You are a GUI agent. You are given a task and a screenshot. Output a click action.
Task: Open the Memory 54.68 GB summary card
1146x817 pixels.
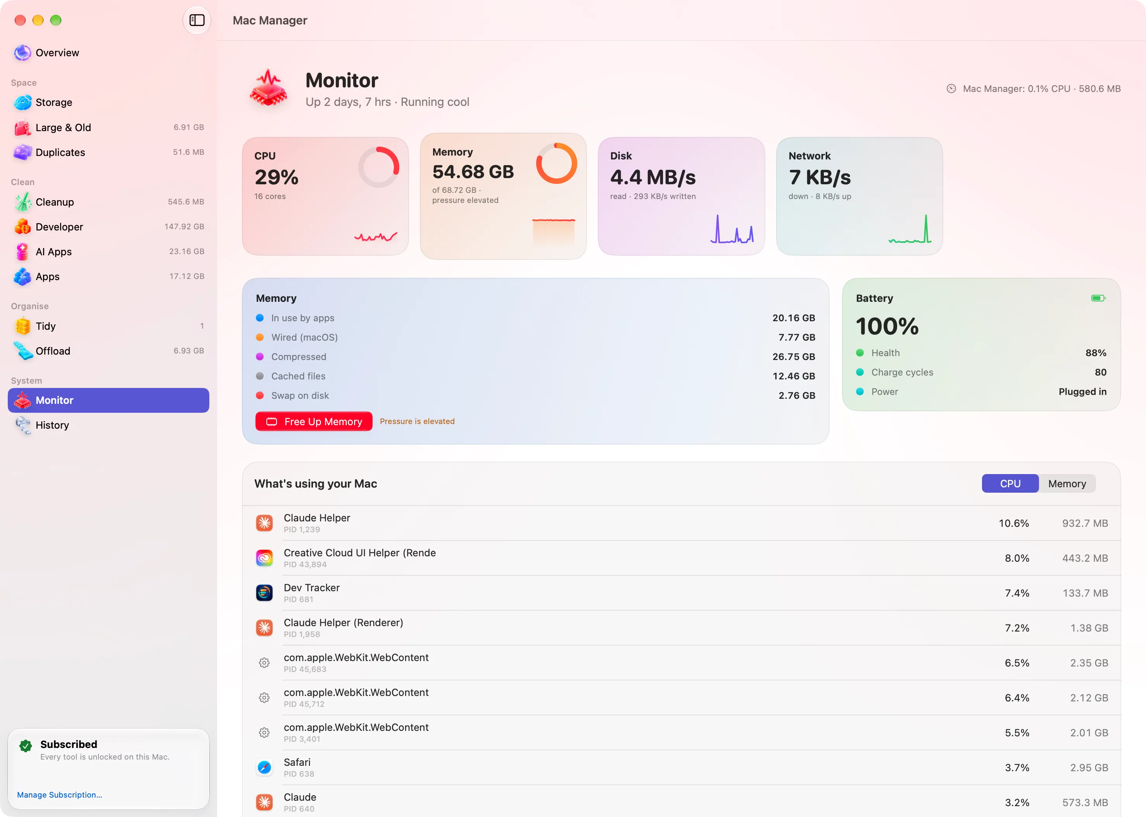tap(503, 196)
